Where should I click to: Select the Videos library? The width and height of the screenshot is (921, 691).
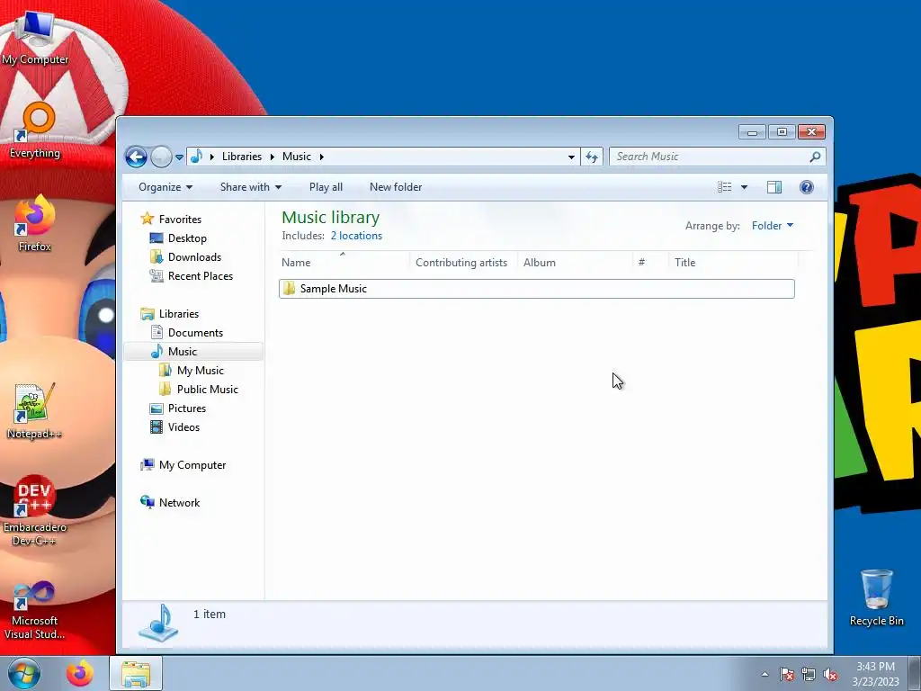[x=175, y=427]
